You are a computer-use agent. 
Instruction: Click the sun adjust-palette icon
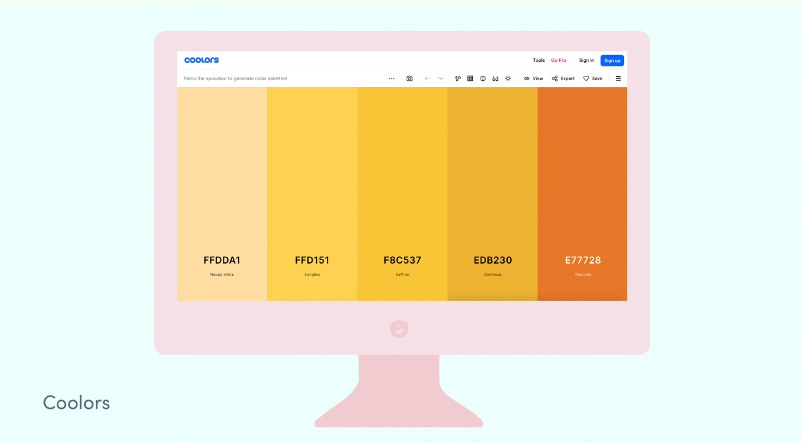coord(508,79)
